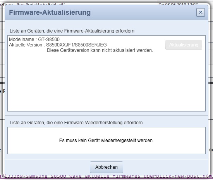
Task: Click the 'Firmware-Aktualisierung erfordern' list heading
Action: coord(72,31)
